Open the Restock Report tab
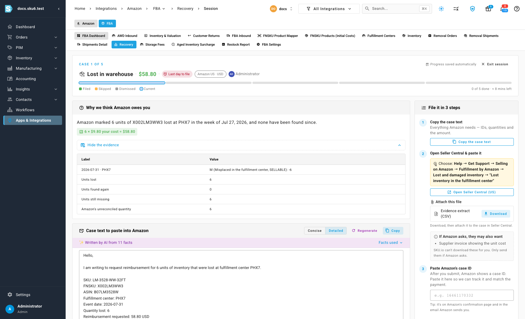Image resolution: width=525 pixels, height=319 pixels. point(236,45)
